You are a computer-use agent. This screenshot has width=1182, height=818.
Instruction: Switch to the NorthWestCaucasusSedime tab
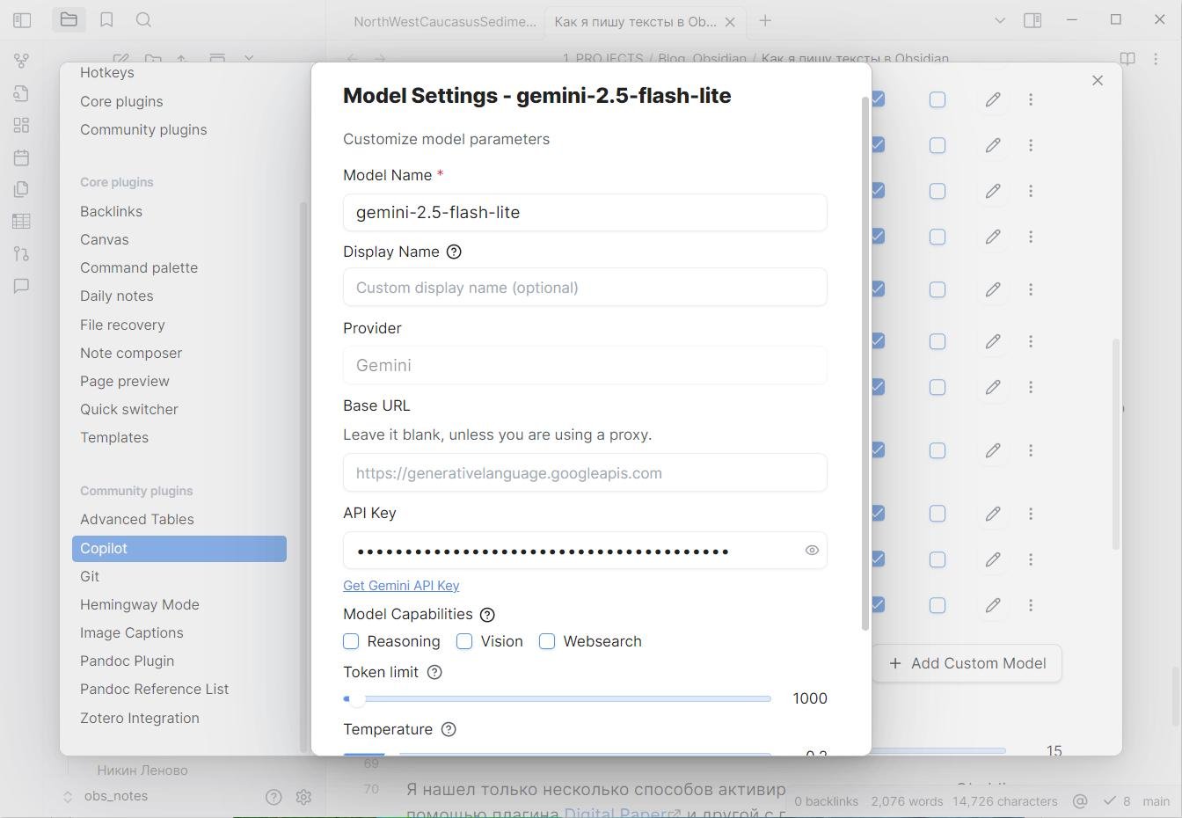(444, 21)
